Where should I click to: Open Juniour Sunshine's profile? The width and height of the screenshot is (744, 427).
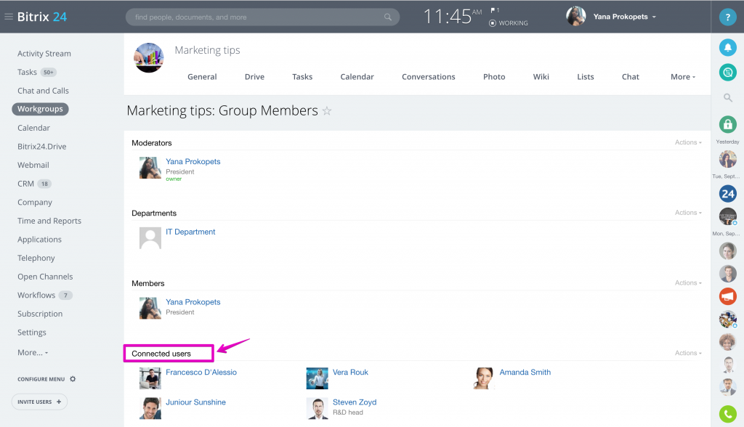195,402
